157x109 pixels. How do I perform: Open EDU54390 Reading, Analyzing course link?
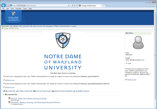coord(36,102)
